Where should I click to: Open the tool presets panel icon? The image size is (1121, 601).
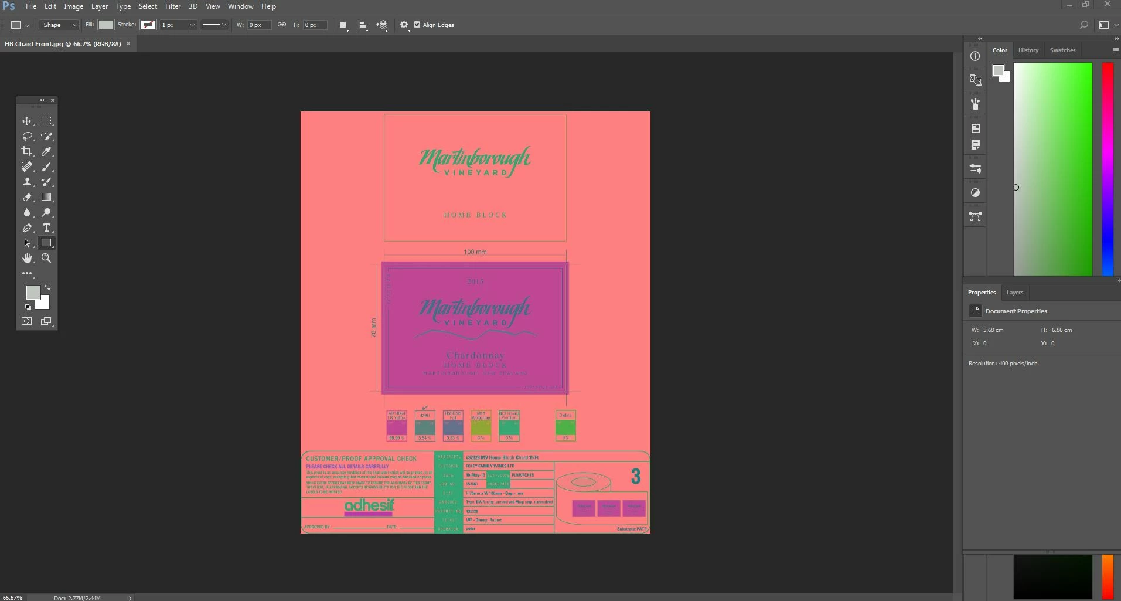975,169
